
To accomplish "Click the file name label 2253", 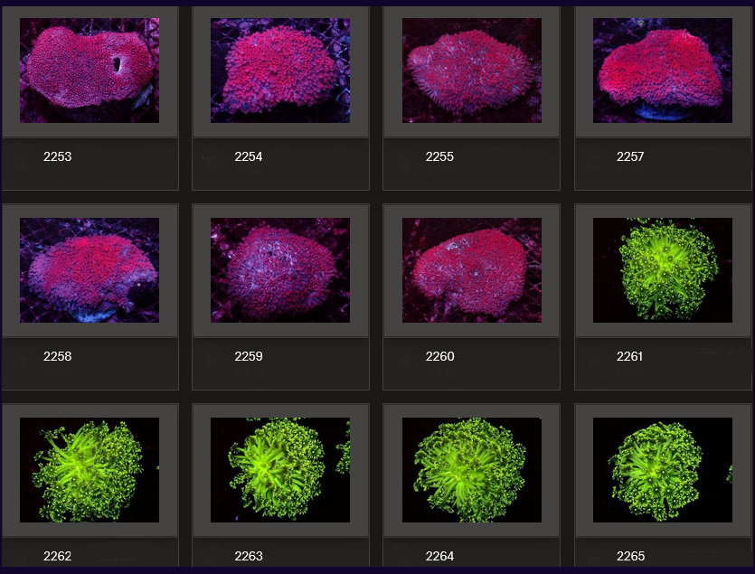I will pyautogui.click(x=57, y=156).
